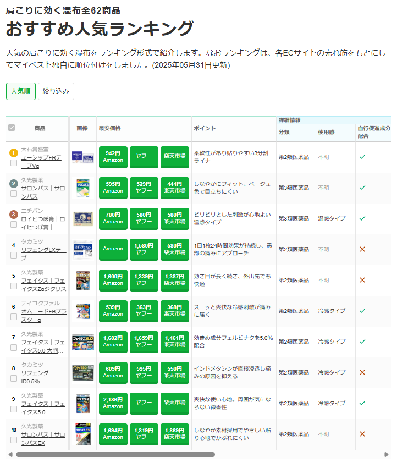397x462 pixels.
Task: Click the 363円 ヤフー price button
Action: point(144,311)
